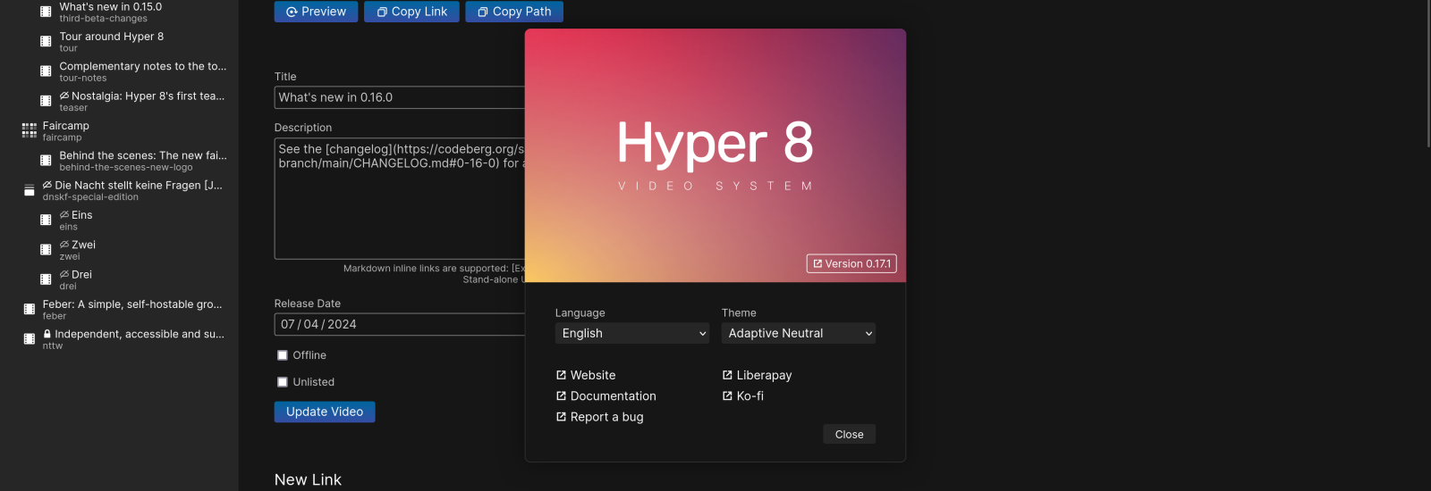Click the film icon beside Drei
This screenshot has height=491, width=1431.
pyautogui.click(x=46, y=279)
